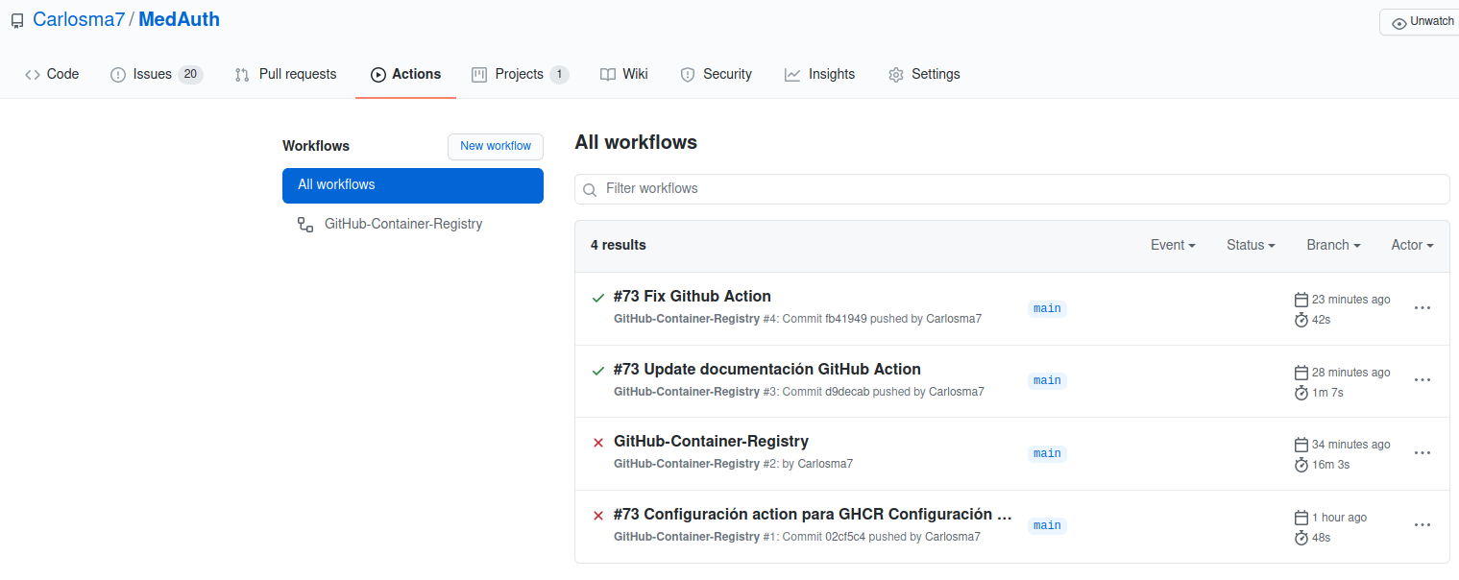Open commit fb41949 link
This screenshot has width=1459, height=580.
click(846, 319)
